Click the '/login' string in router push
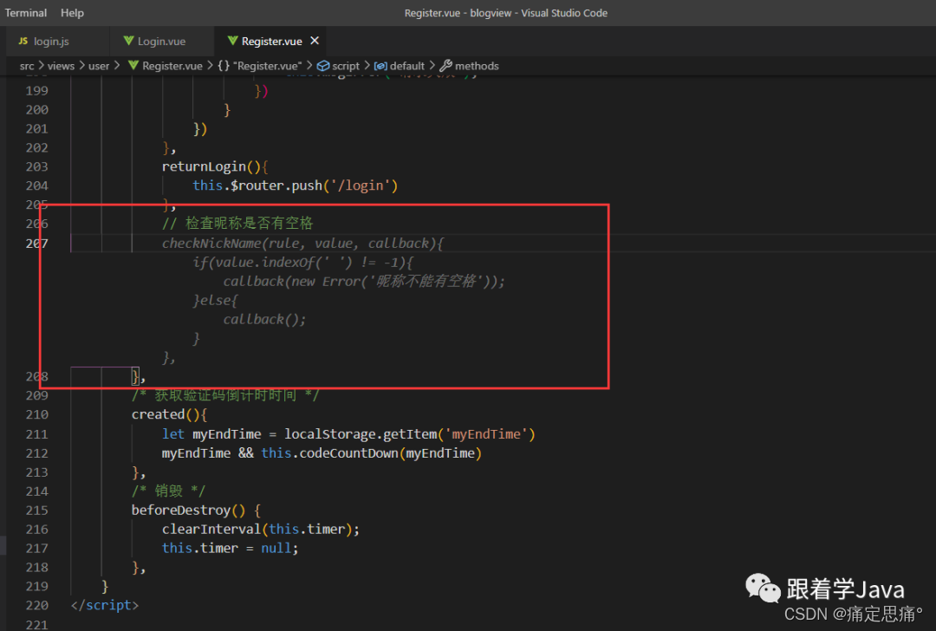Viewport: 936px width, 631px height. pos(360,185)
